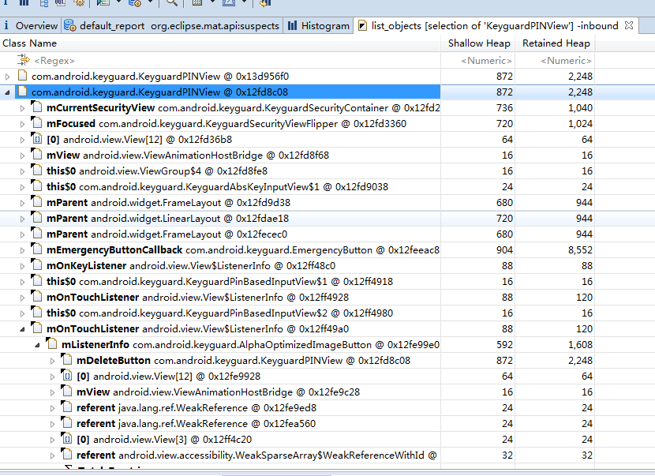655x476 pixels.
Task: Click the Numeric filter under Retained Heap
Action: point(566,61)
